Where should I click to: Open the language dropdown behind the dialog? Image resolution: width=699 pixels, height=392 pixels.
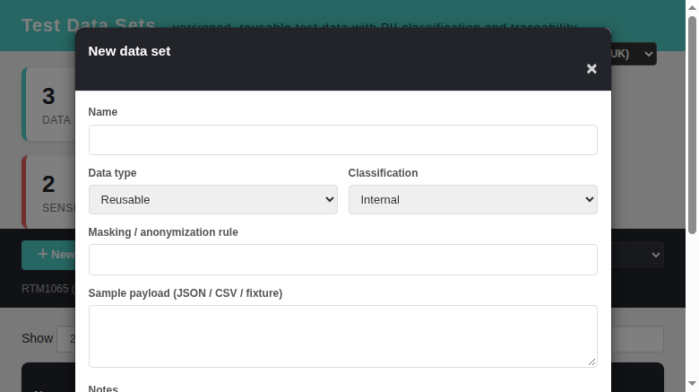[634, 54]
